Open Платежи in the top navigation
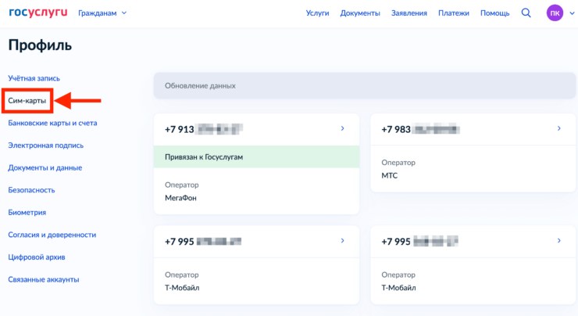 point(454,13)
